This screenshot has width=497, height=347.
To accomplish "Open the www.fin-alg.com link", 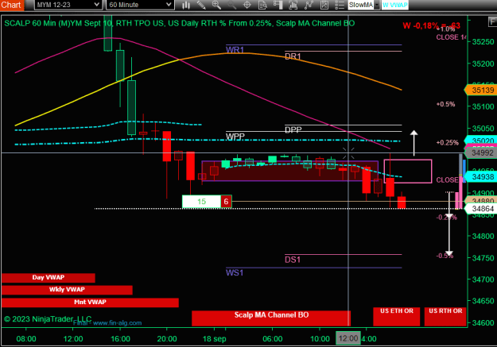I will coord(117,323).
